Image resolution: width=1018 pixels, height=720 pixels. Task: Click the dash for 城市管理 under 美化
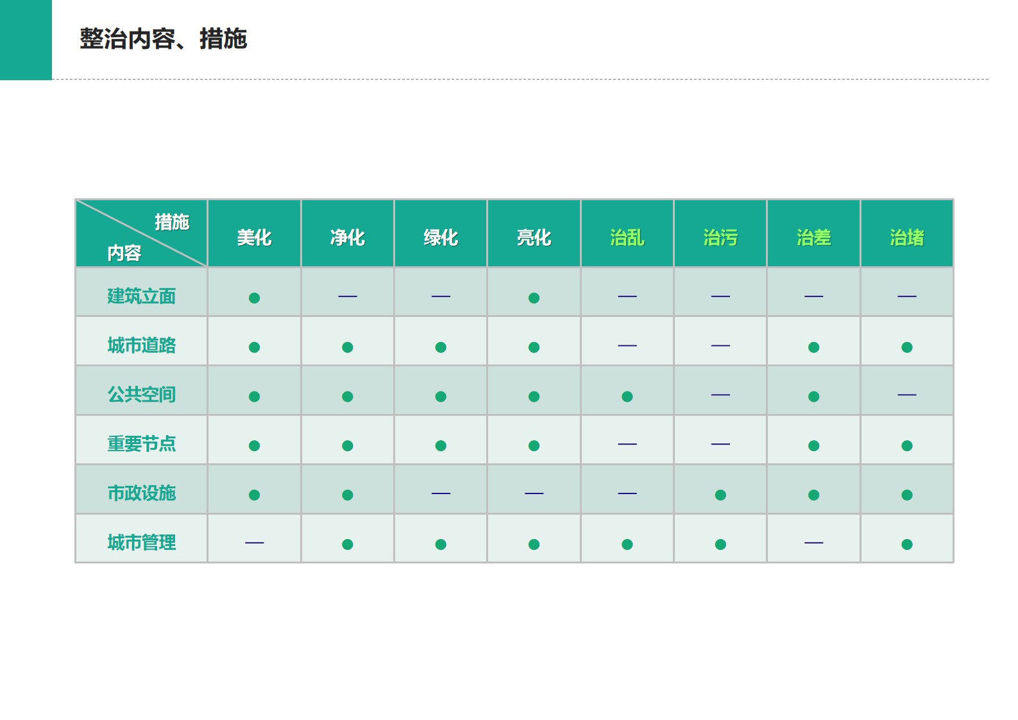pyautogui.click(x=254, y=543)
